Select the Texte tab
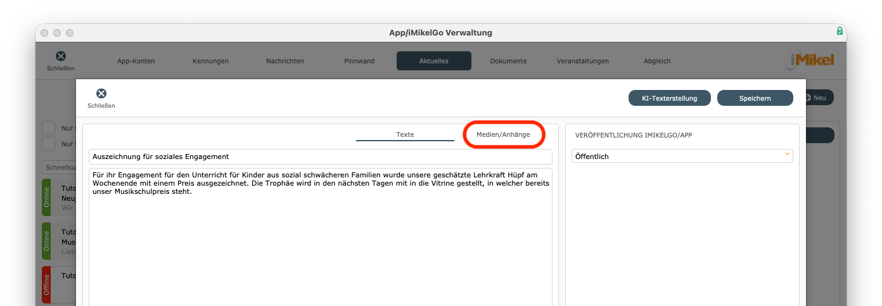This screenshot has width=882, height=306. coord(405,135)
